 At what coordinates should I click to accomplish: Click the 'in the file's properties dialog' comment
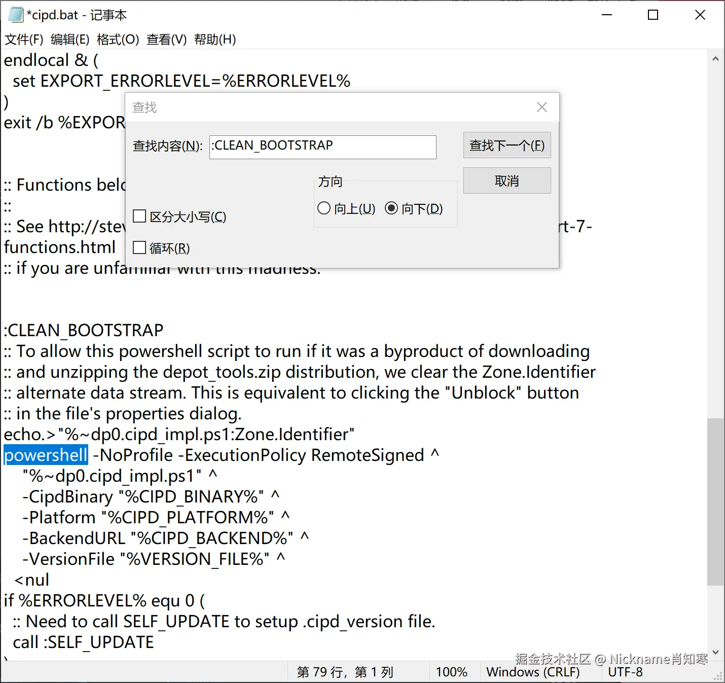123,413
